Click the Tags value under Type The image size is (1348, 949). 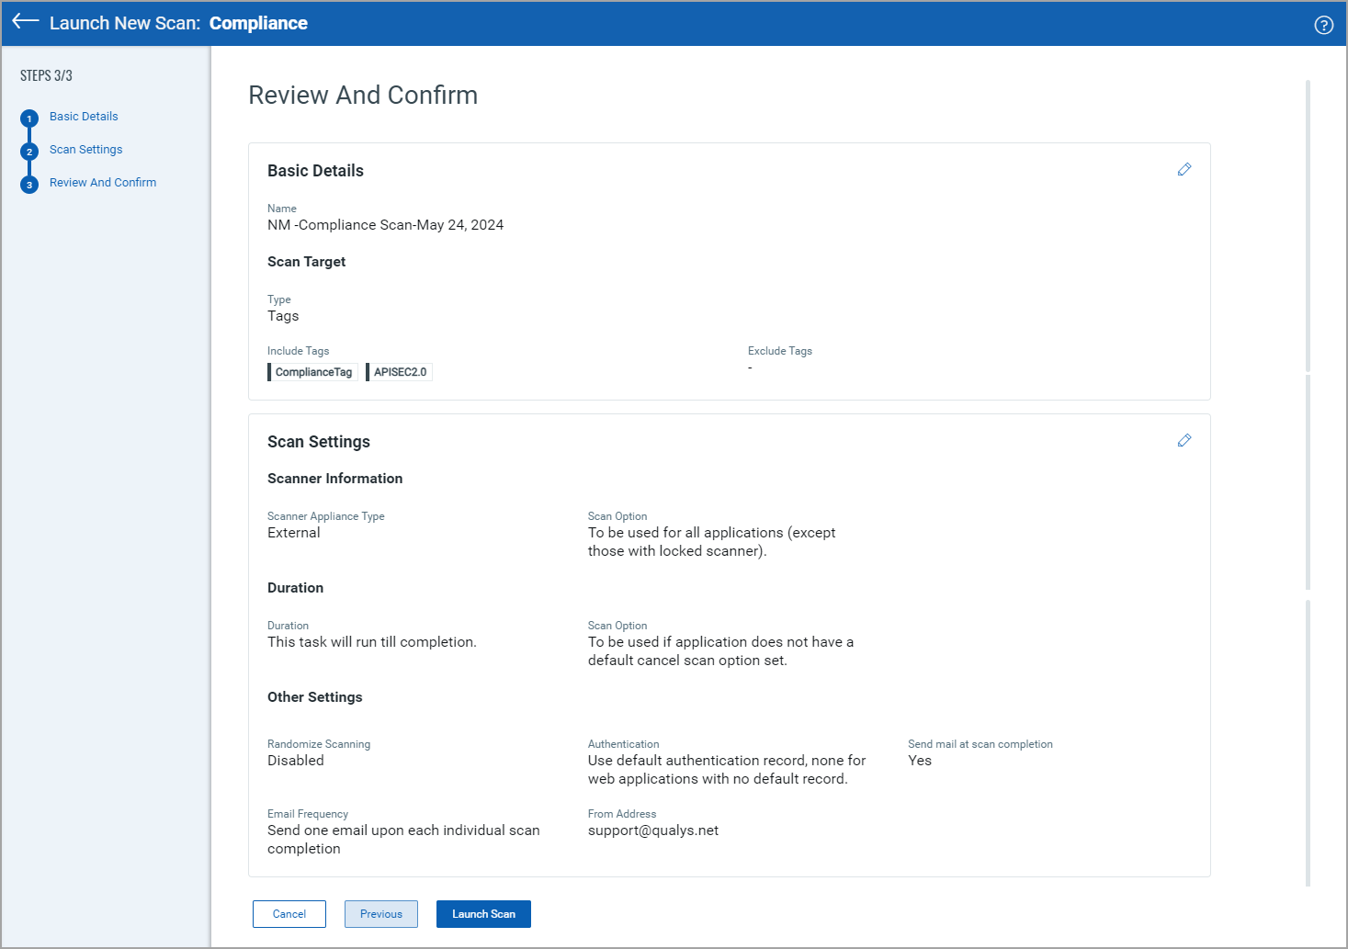283,316
